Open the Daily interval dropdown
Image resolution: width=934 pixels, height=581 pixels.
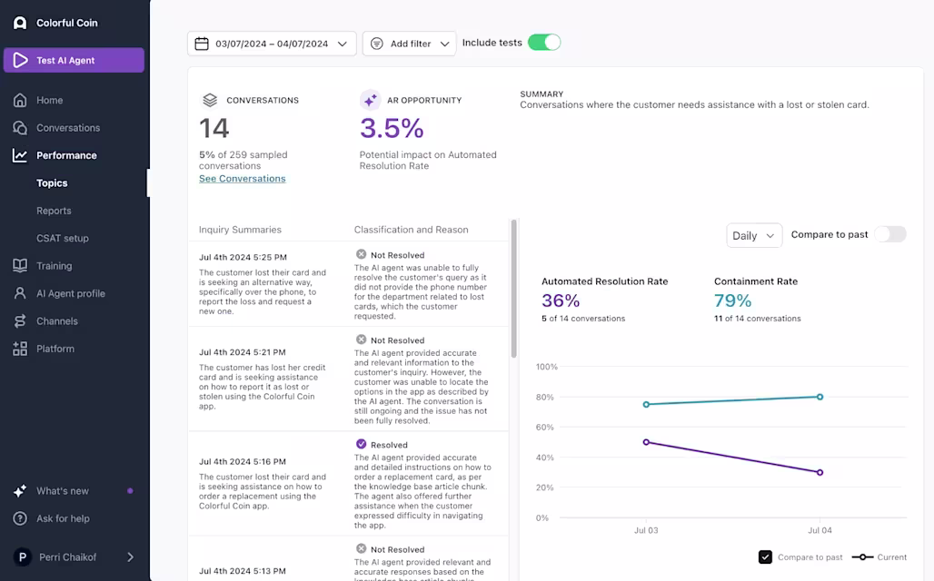click(753, 236)
